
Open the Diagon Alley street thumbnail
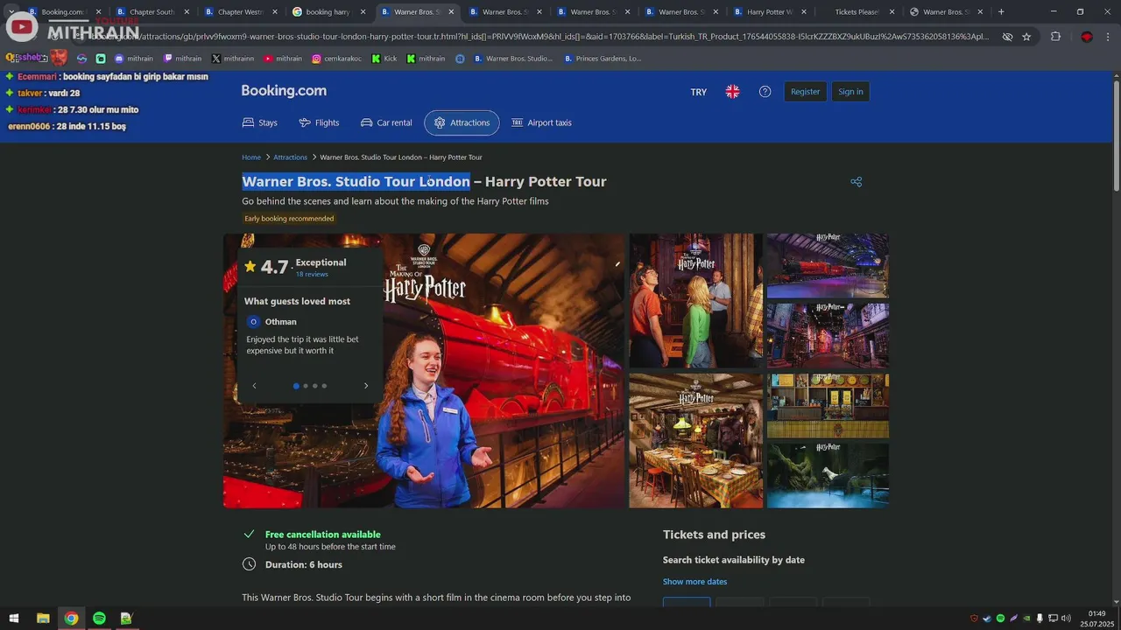tap(828, 336)
